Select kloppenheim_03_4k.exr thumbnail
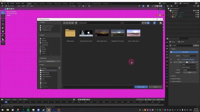Viewport: 200px width, 112px height. (x=118, y=33)
